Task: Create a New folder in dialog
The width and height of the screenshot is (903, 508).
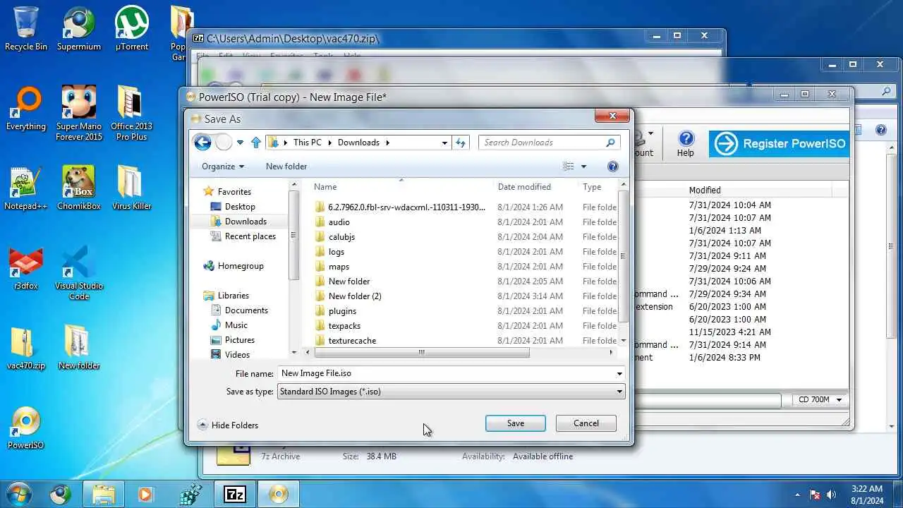Action: (x=286, y=167)
